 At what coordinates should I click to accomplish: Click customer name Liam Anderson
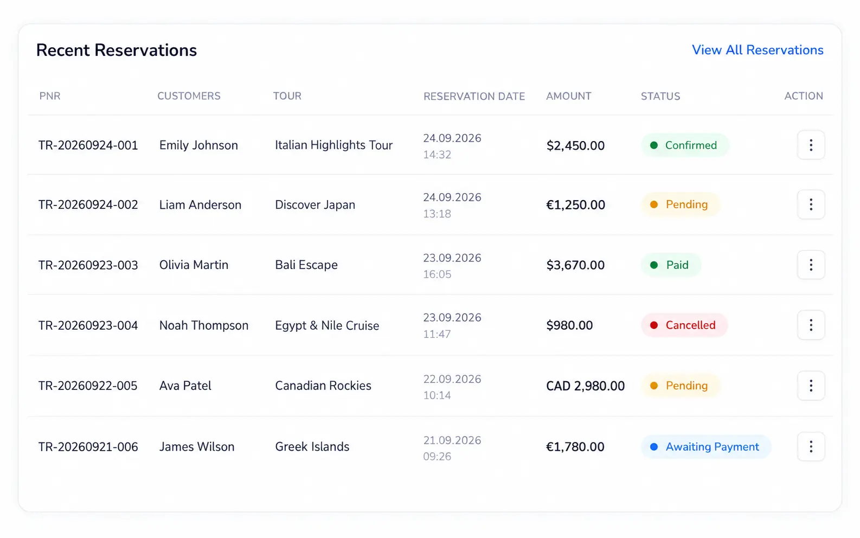(x=200, y=204)
